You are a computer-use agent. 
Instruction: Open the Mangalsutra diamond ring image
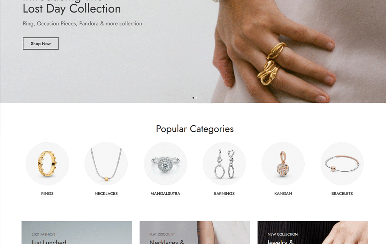(165, 163)
